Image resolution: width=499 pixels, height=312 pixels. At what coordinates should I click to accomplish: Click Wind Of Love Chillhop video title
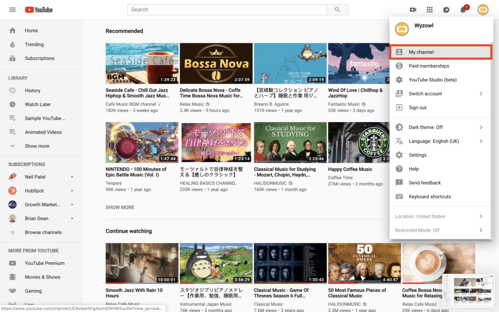click(355, 93)
